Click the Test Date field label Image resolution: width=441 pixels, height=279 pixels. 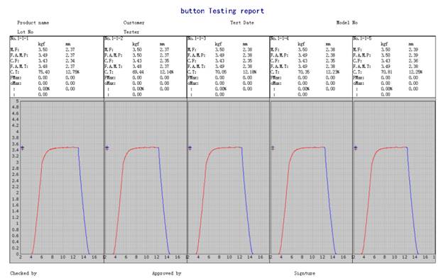(242, 23)
